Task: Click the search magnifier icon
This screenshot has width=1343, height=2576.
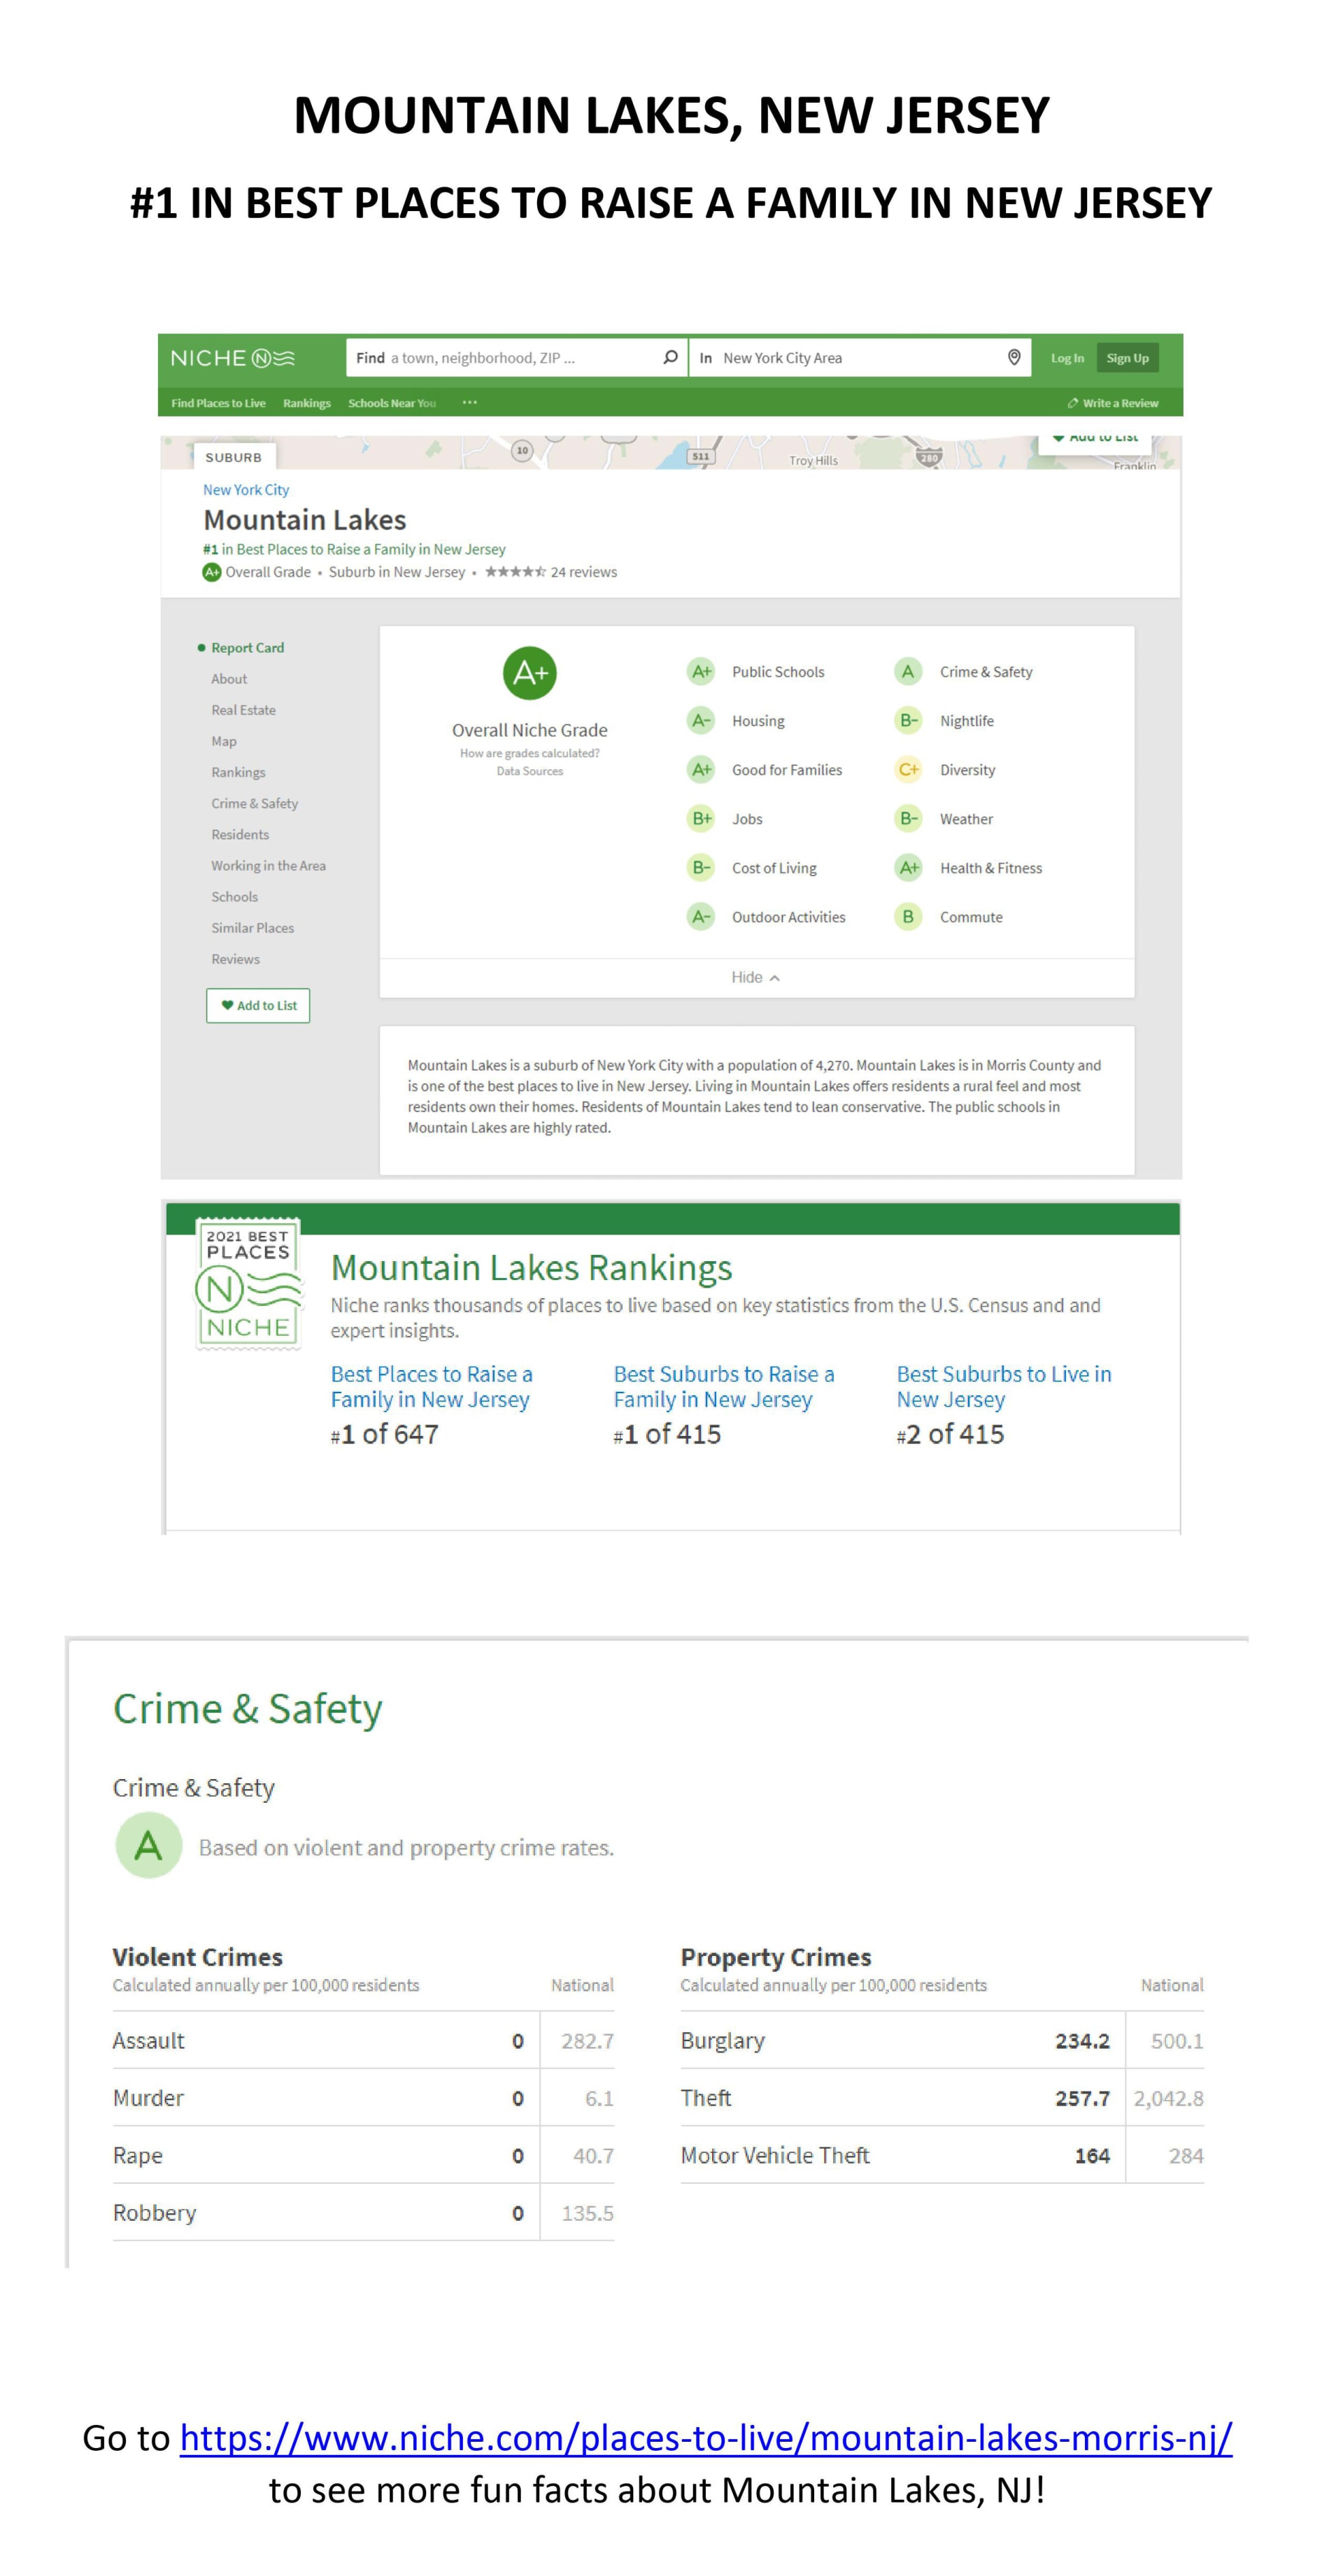Action: [669, 357]
